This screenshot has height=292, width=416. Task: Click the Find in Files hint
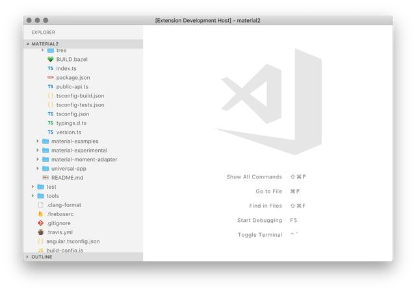click(x=265, y=206)
